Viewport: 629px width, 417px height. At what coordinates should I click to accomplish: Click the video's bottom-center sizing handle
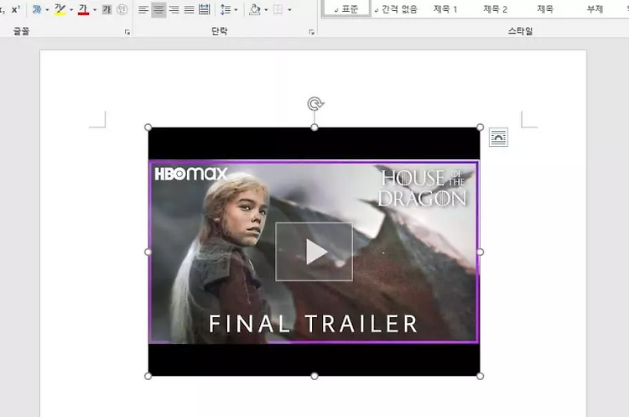click(314, 376)
